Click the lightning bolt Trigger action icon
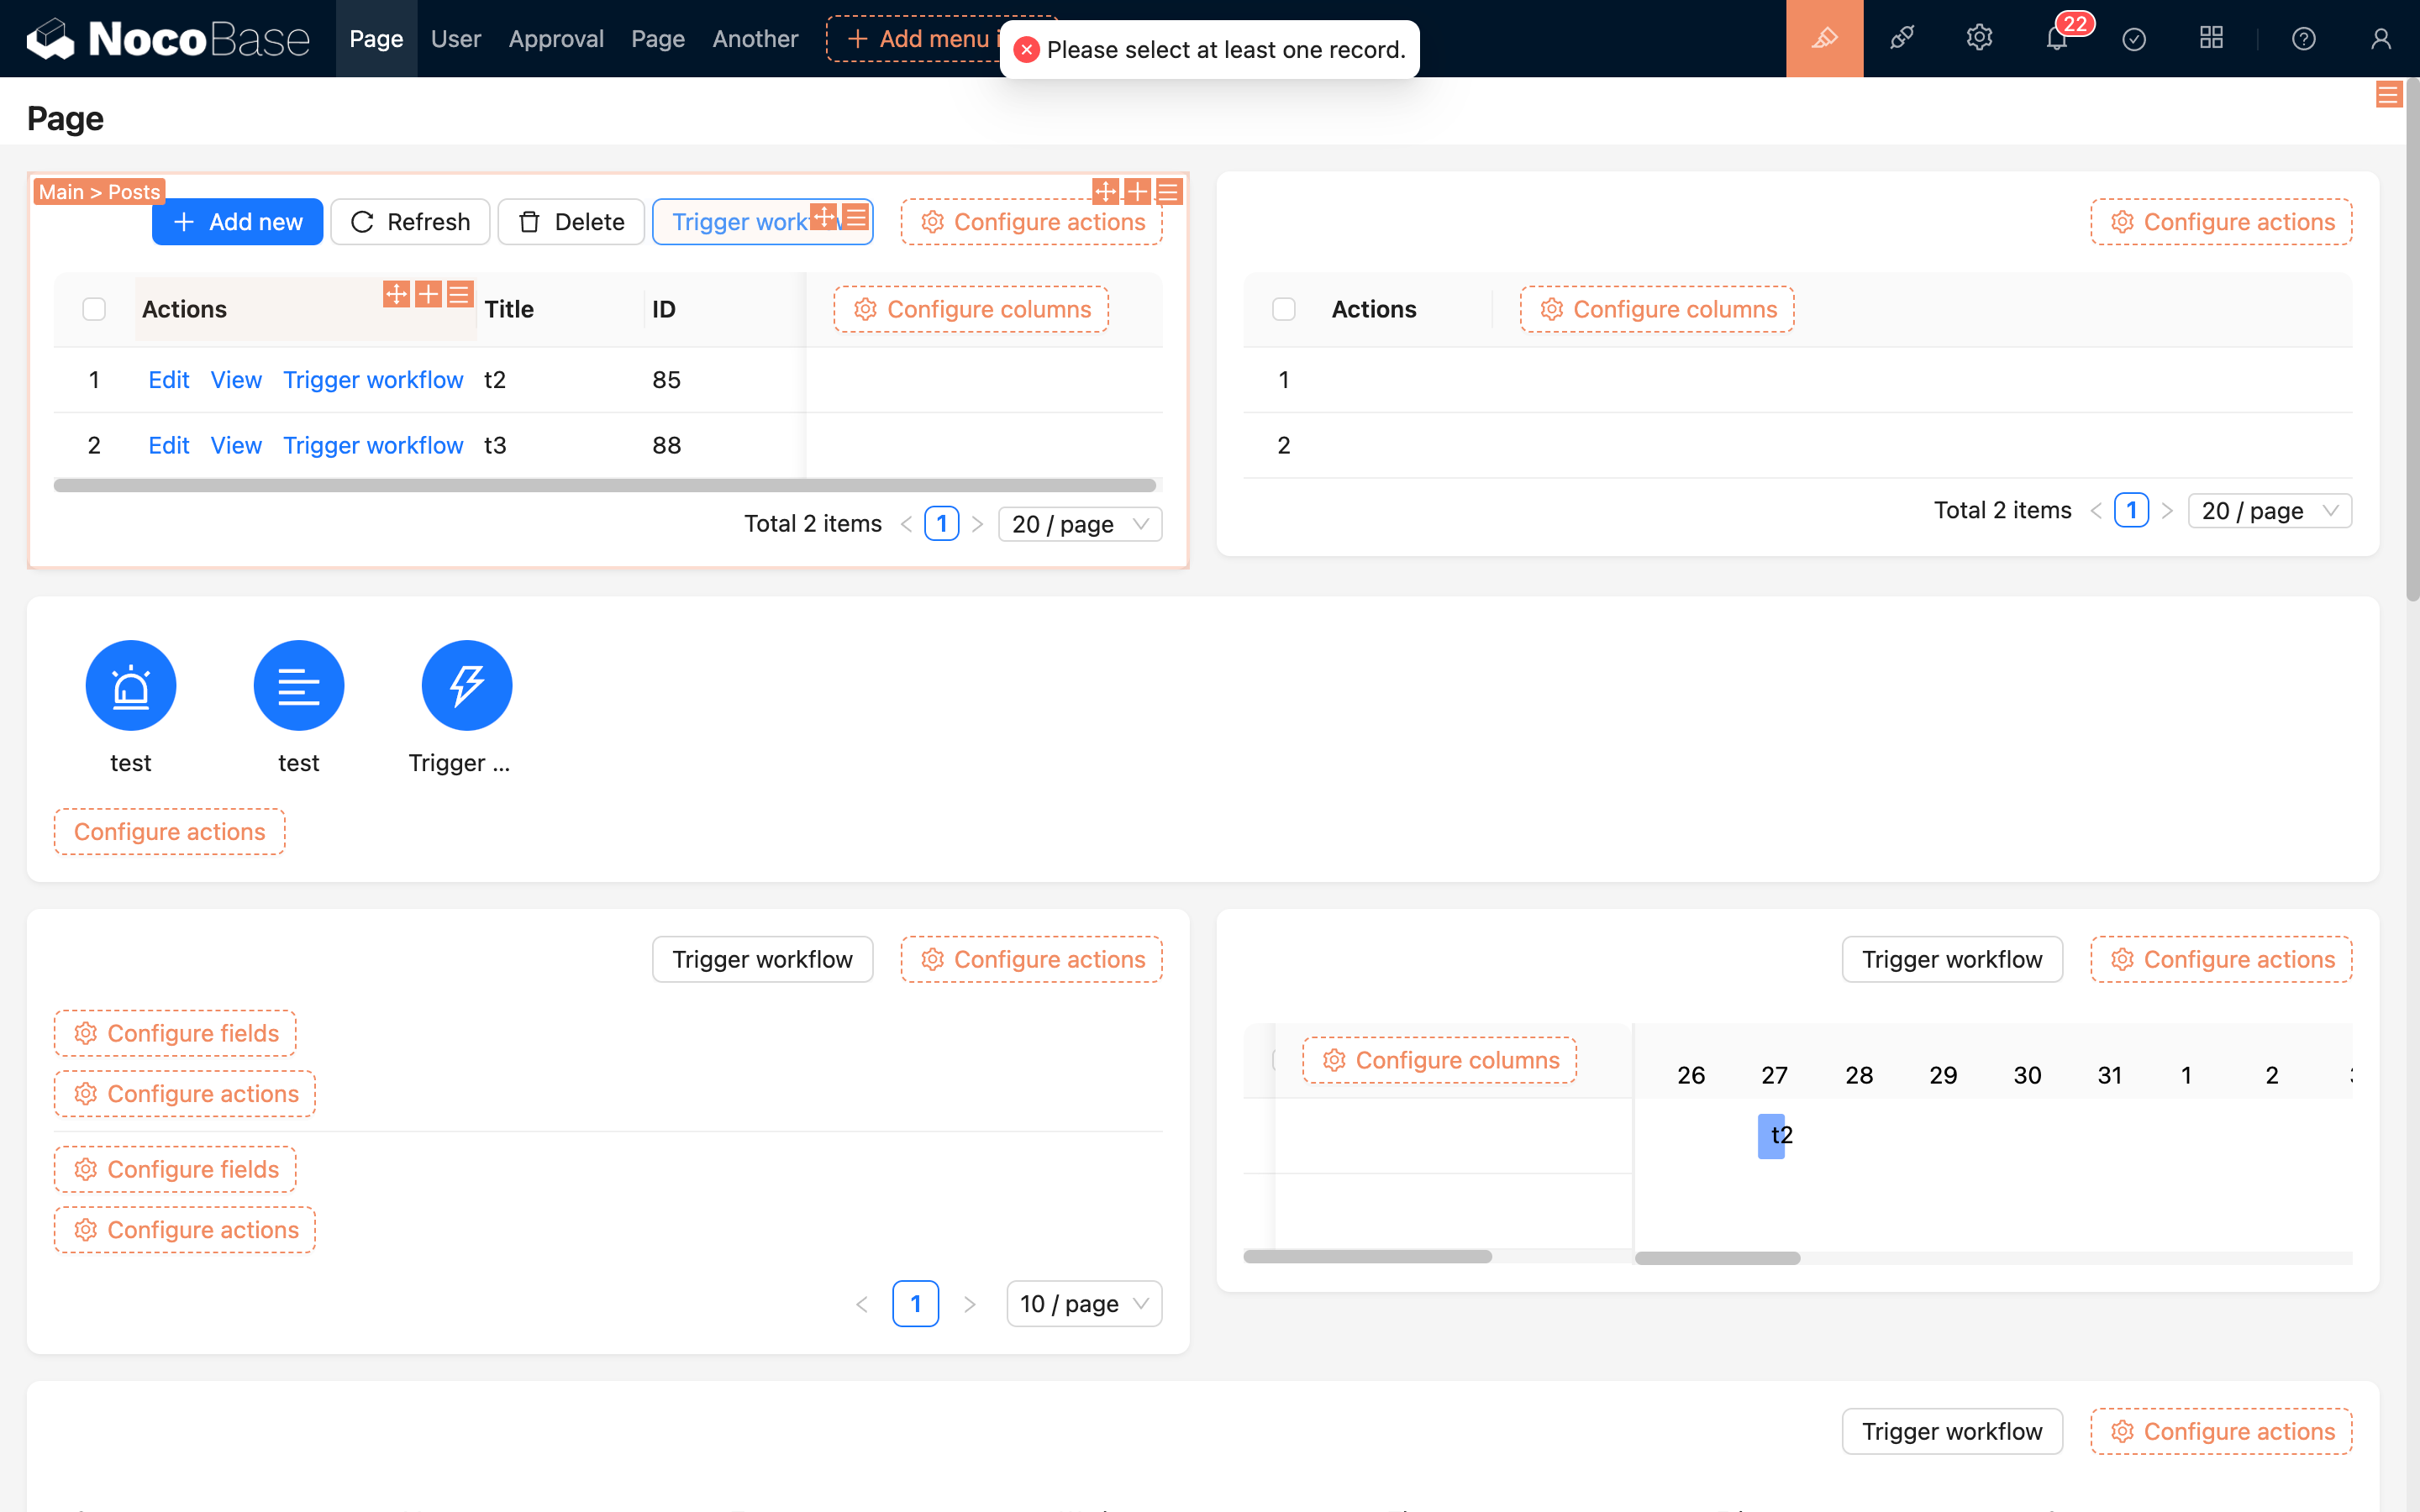This screenshot has width=2420, height=1512. [x=466, y=685]
